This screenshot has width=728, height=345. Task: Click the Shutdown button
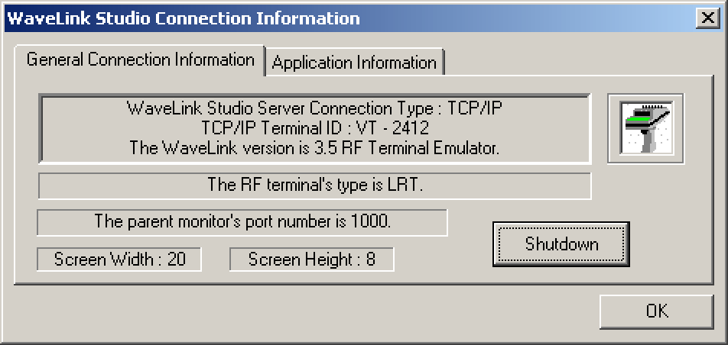click(x=561, y=244)
